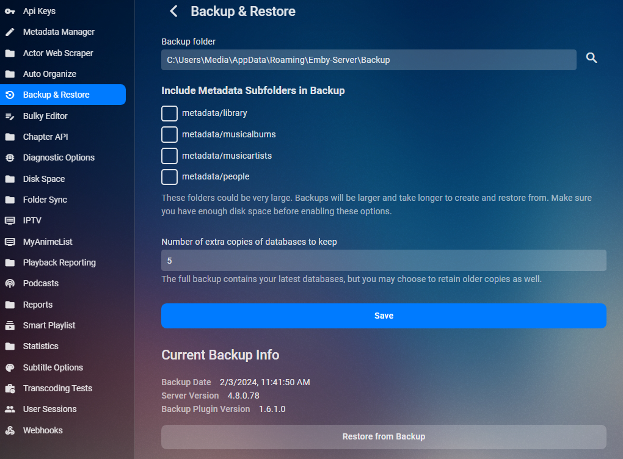Click the Api Keys key icon
The height and width of the screenshot is (459, 623).
10,12
